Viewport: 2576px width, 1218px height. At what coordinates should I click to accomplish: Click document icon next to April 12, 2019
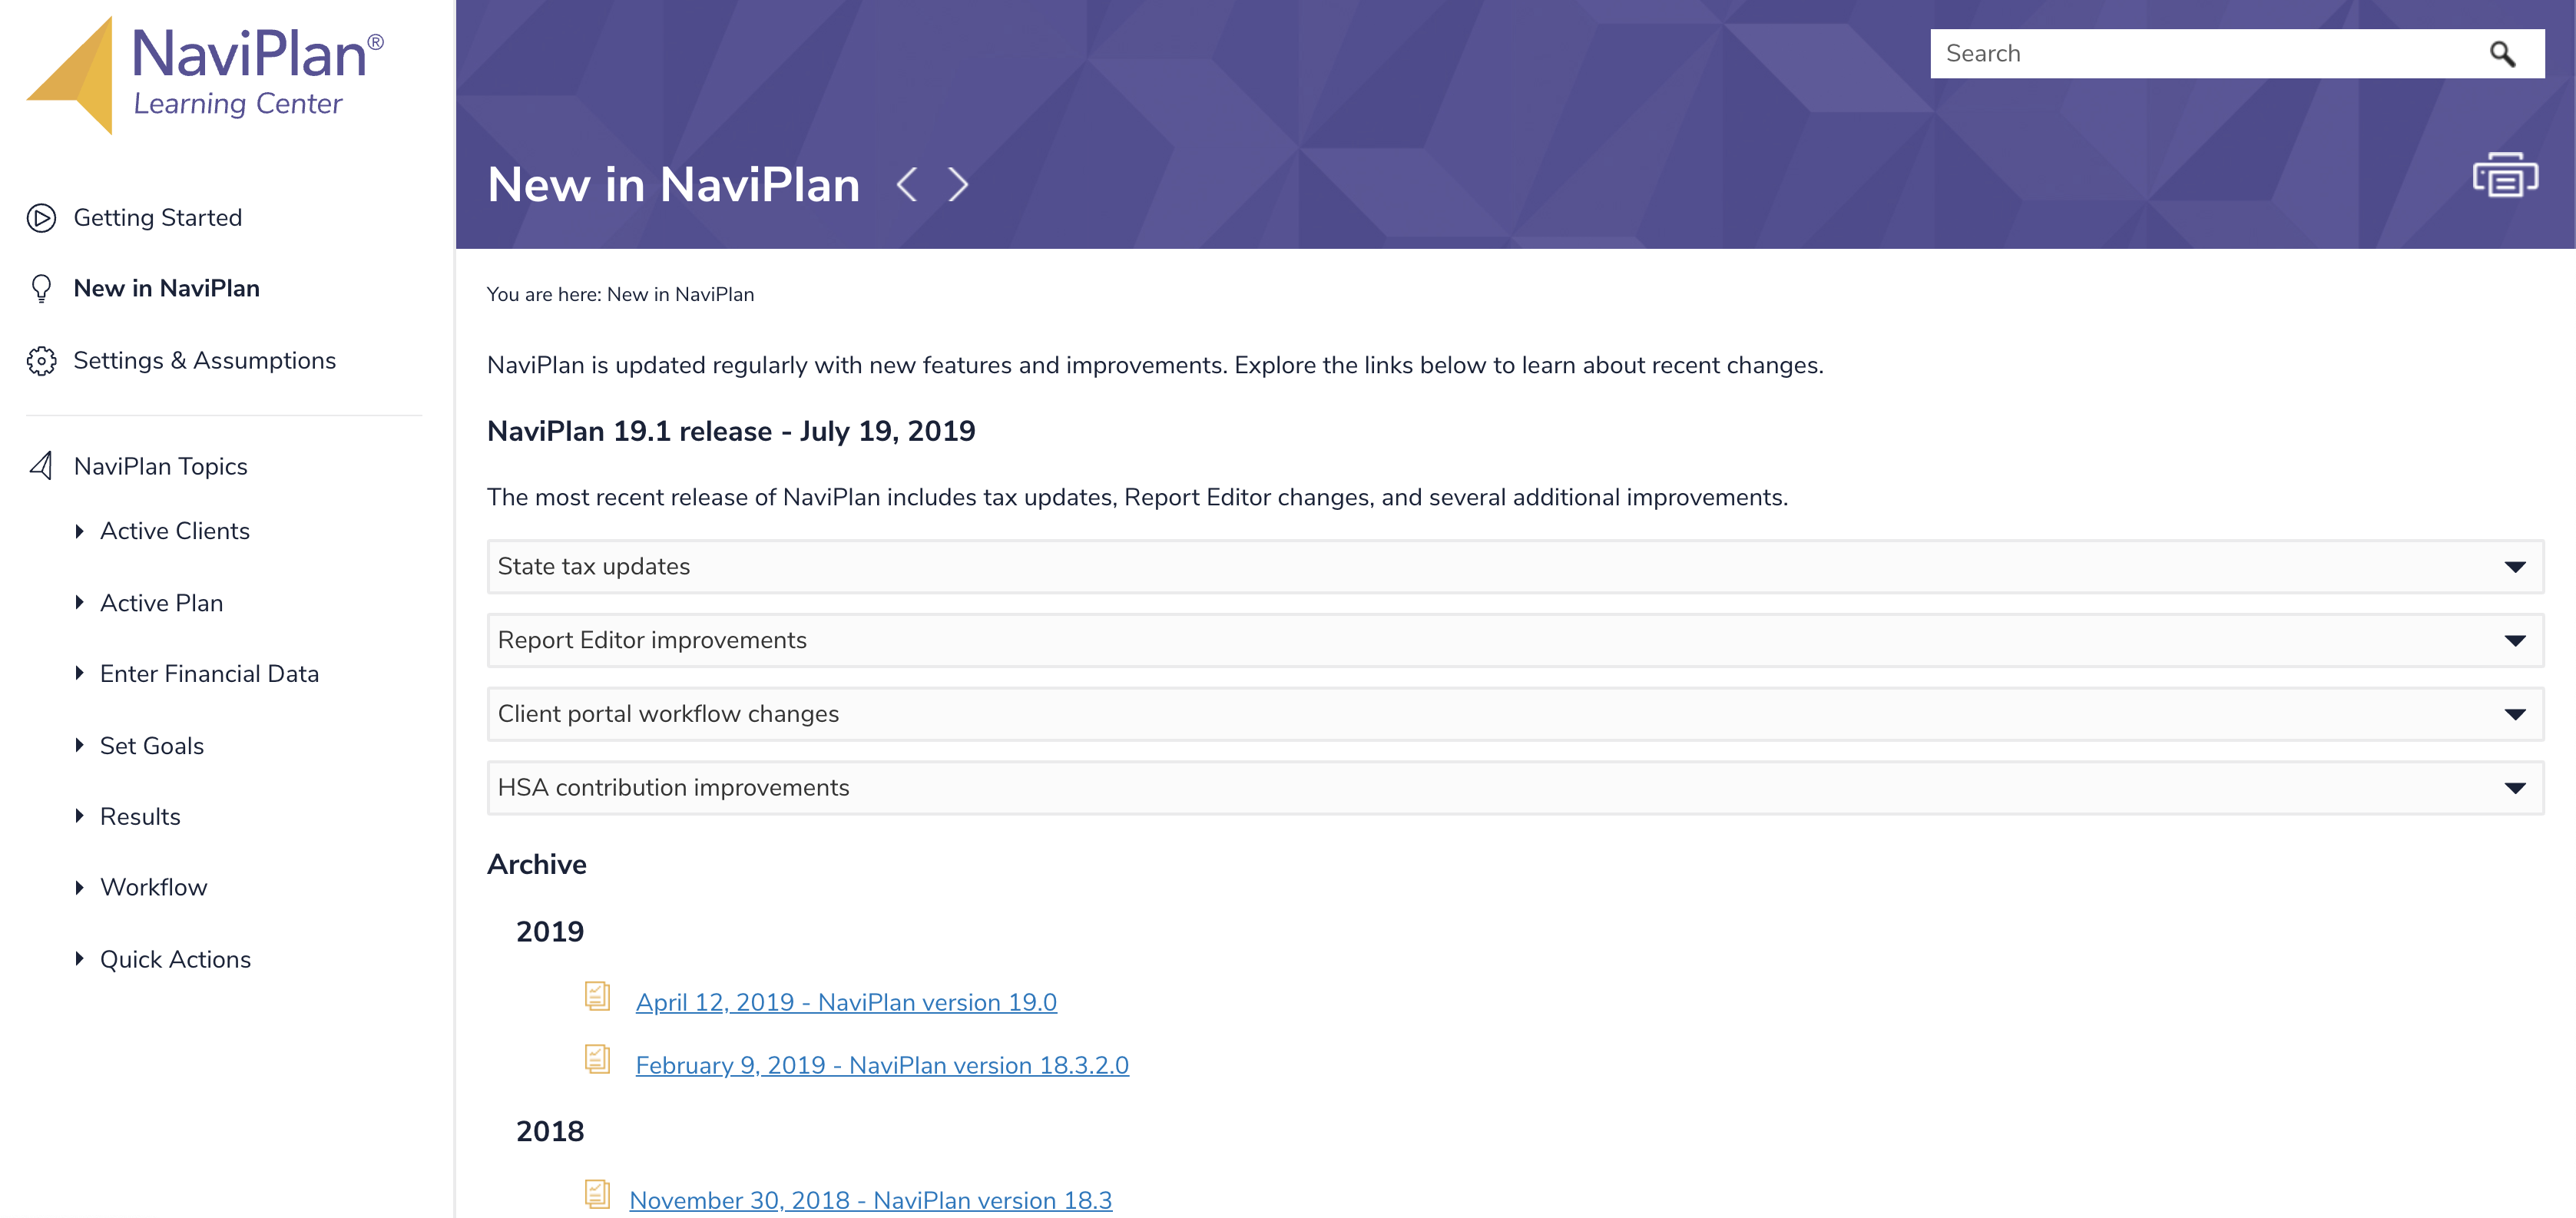click(597, 997)
